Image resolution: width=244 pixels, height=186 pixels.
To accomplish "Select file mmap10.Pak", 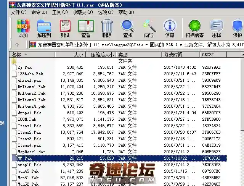I will tap(29, 165).
